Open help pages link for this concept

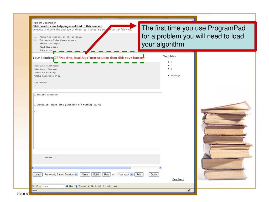click(68, 26)
